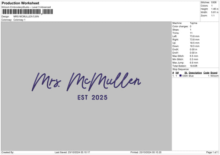Click stitch count 5304 in stop sequence
Viewport: 220px width, 155px height.
click(185, 76)
